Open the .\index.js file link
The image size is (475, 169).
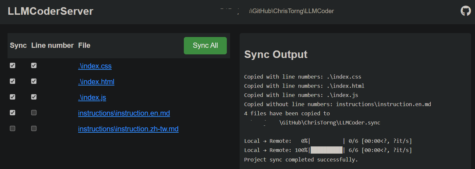pyautogui.click(x=92, y=98)
